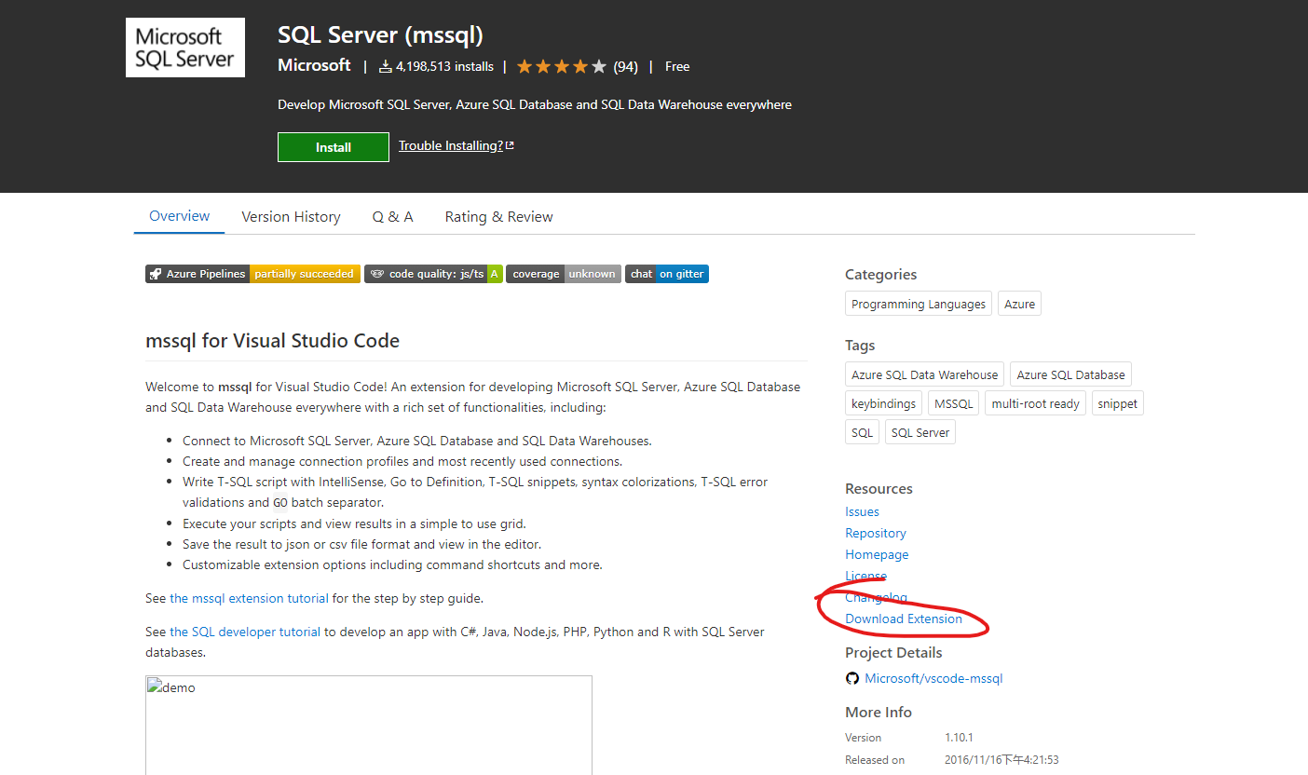Open the code quality js/ts badge
The image size is (1308, 775).
pos(433,274)
